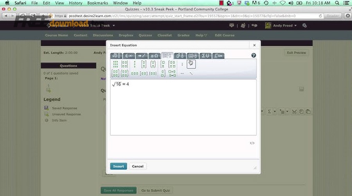Open the Grades navbar link
352x196 pixels.
[183, 35]
